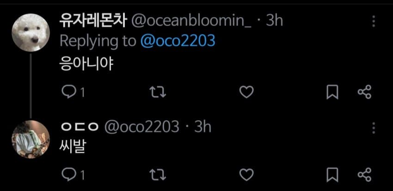Like the 응아니야 tweet
The height and width of the screenshot is (191, 393).
(x=246, y=92)
